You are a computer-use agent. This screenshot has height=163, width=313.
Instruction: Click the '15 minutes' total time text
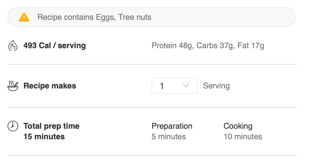coord(44,136)
